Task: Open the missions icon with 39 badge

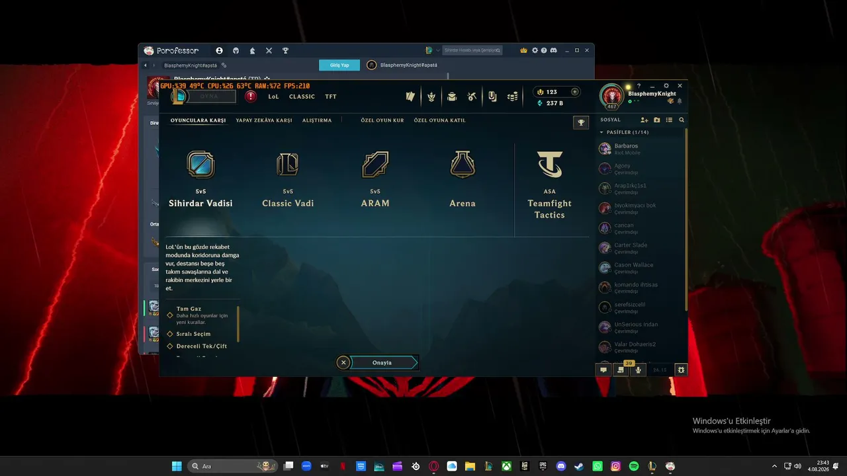Action: [621, 370]
